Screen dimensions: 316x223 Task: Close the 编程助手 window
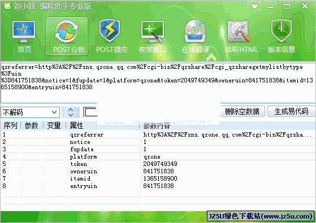click(305, 6)
